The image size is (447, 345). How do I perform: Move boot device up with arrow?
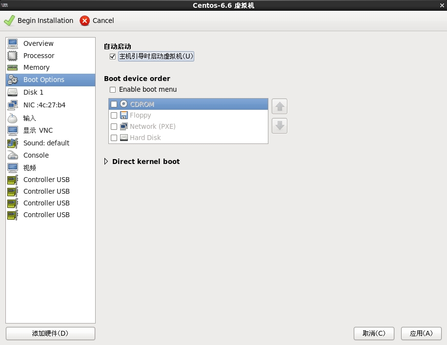tap(280, 106)
